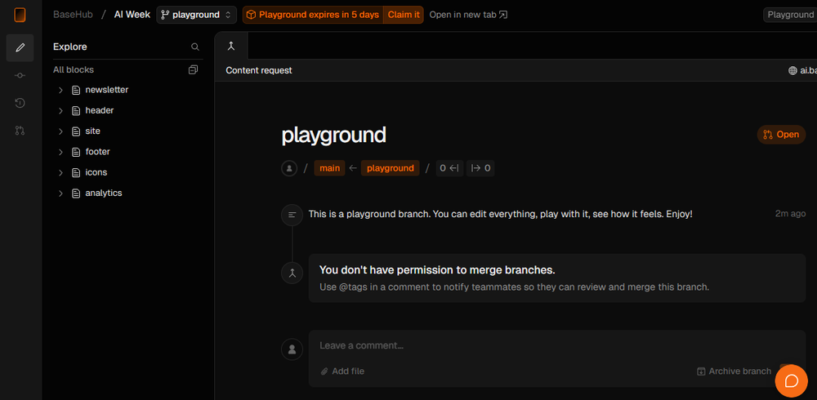Screen dimensions: 817x400
Task: Click the Content request heading
Action: 259,70
